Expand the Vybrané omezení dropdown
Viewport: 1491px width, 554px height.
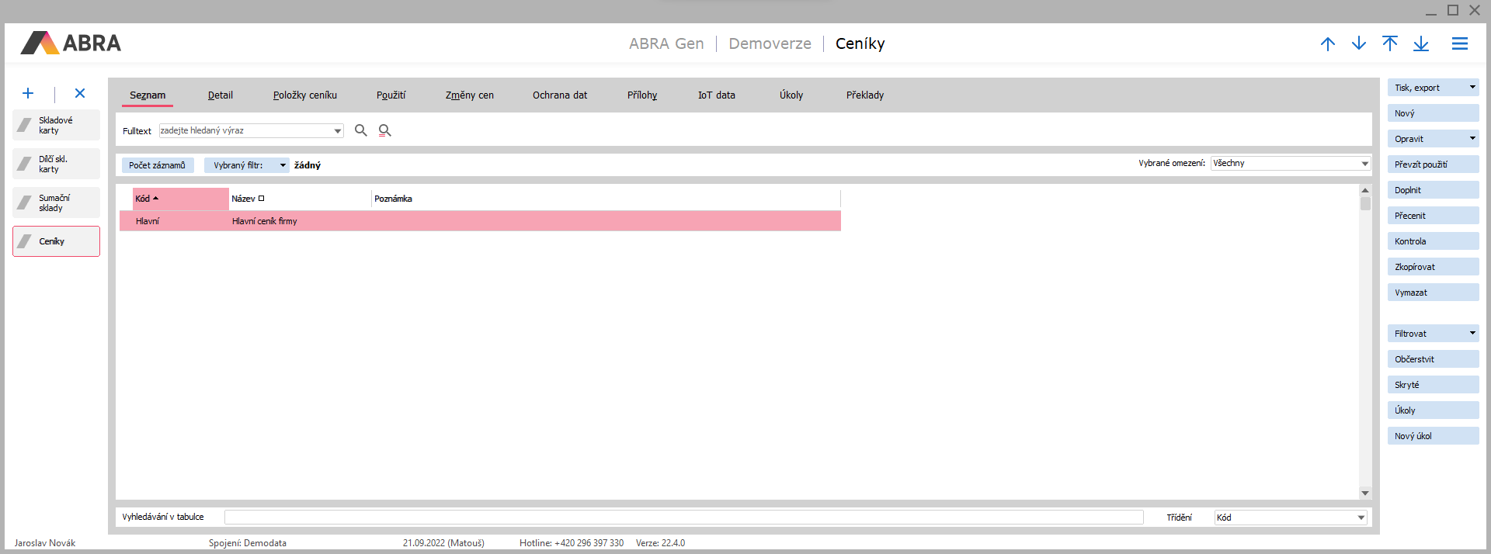(1364, 164)
